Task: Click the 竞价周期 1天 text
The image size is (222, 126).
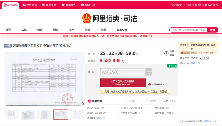Action: pos(162,108)
